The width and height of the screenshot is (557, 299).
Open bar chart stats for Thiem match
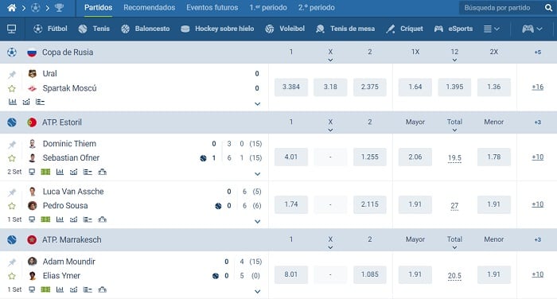click(x=60, y=172)
